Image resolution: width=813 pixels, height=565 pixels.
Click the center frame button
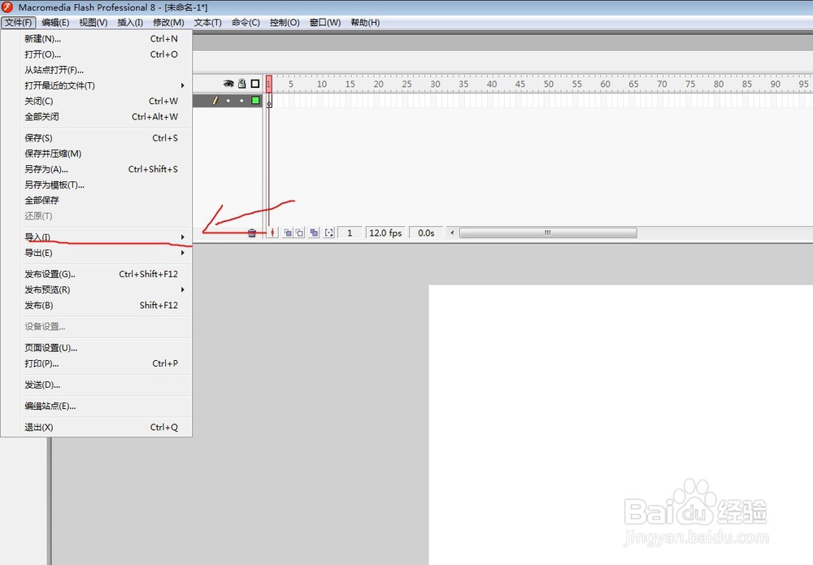click(272, 233)
